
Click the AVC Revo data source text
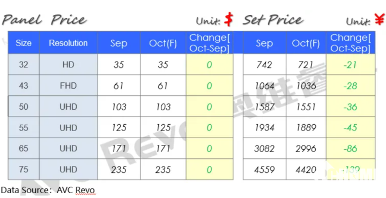click(76, 190)
